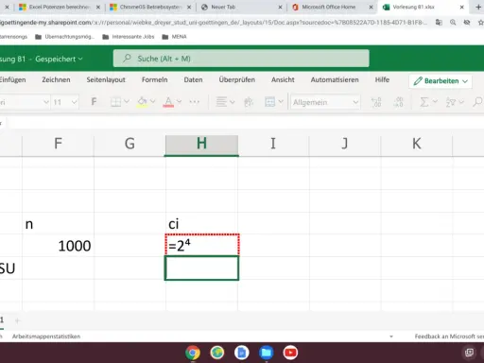Viewport: 484px width, 363px height.
Task: Switch to Excel Potenzen berechnen browser tab
Action: (59, 7)
